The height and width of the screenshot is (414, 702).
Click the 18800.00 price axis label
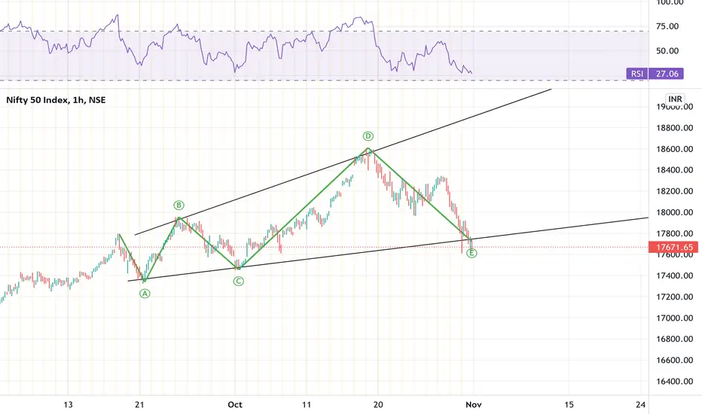[x=674, y=128]
